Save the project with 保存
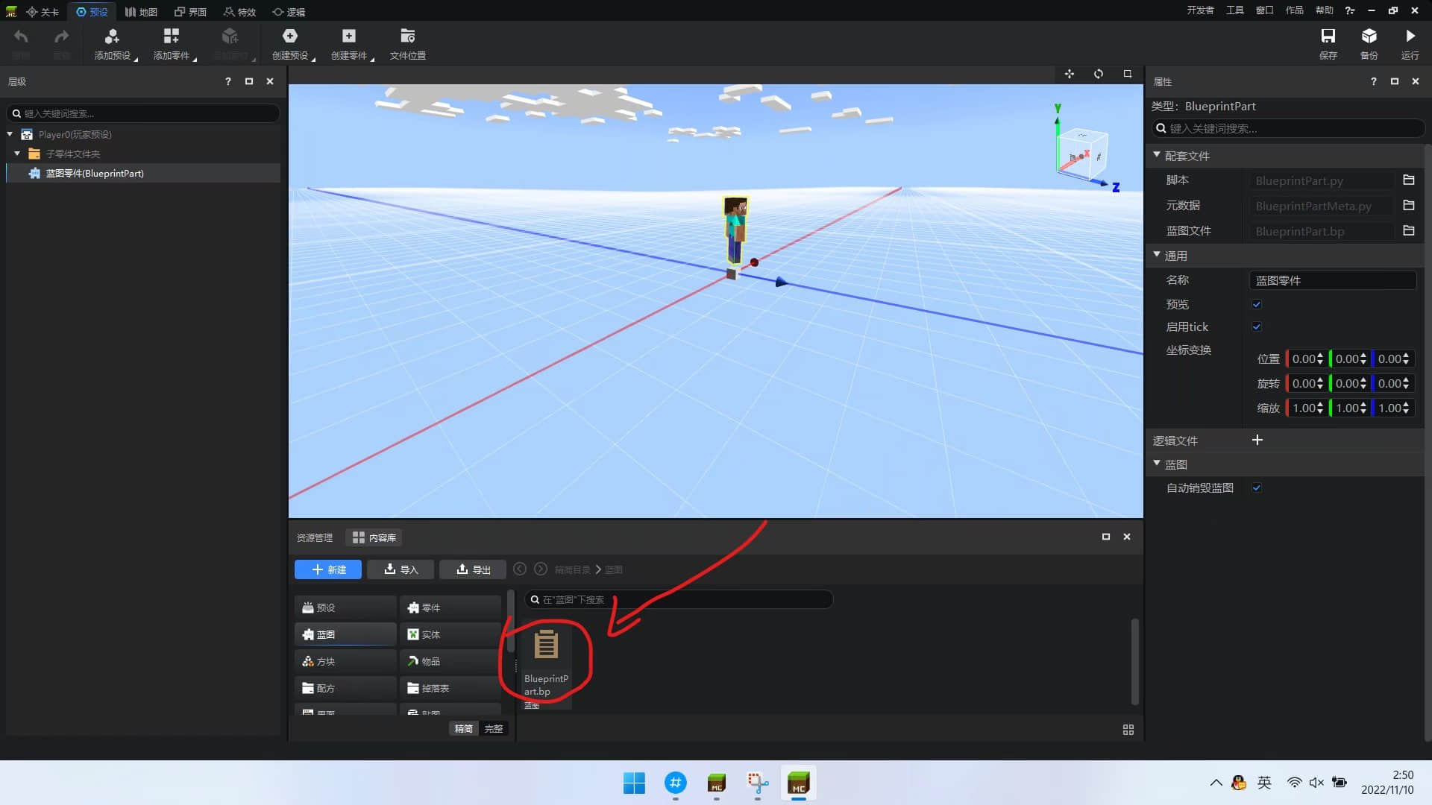This screenshot has height=805, width=1432. click(x=1328, y=44)
